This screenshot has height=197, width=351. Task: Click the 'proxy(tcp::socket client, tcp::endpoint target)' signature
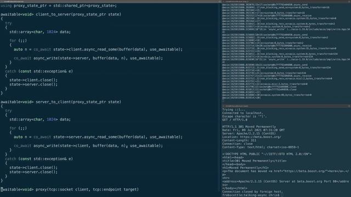pyautogui.click(x=87, y=189)
